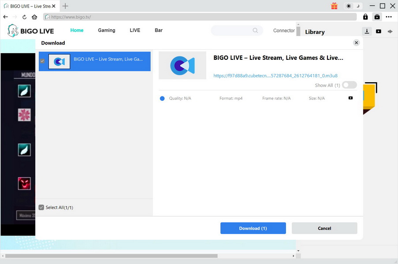398x264 pixels.
Task: Click the search magnifier icon on BIGO page
Action: (x=255, y=30)
